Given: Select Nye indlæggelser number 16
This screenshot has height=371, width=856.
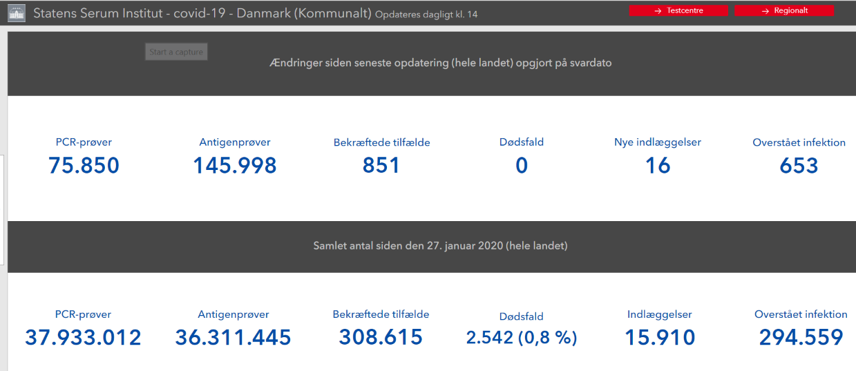Looking at the screenshot, I should coord(658,166).
